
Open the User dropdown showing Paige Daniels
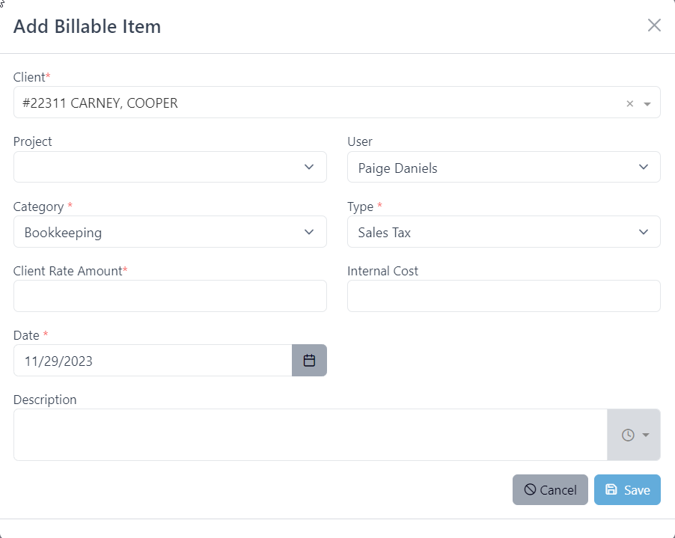[643, 168]
